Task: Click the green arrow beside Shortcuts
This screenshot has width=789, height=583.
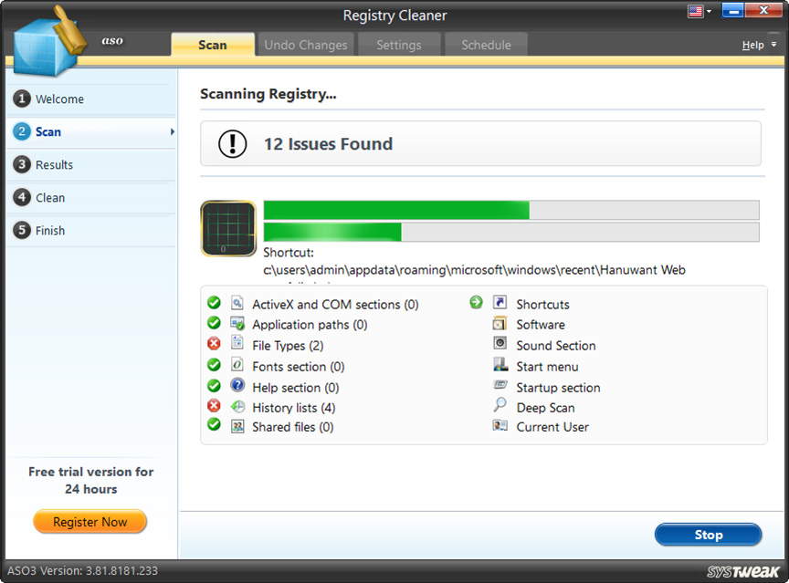Action: click(476, 302)
